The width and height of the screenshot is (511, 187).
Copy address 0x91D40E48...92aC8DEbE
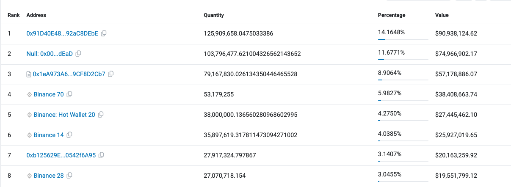[x=104, y=33]
